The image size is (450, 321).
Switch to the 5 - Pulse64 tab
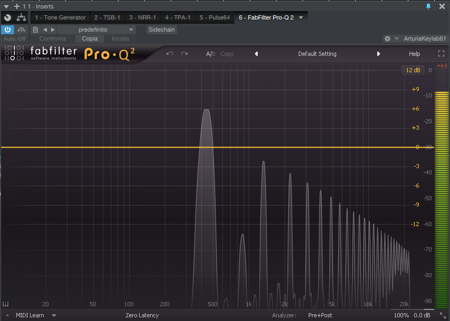pyautogui.click(x=214, y=17)
